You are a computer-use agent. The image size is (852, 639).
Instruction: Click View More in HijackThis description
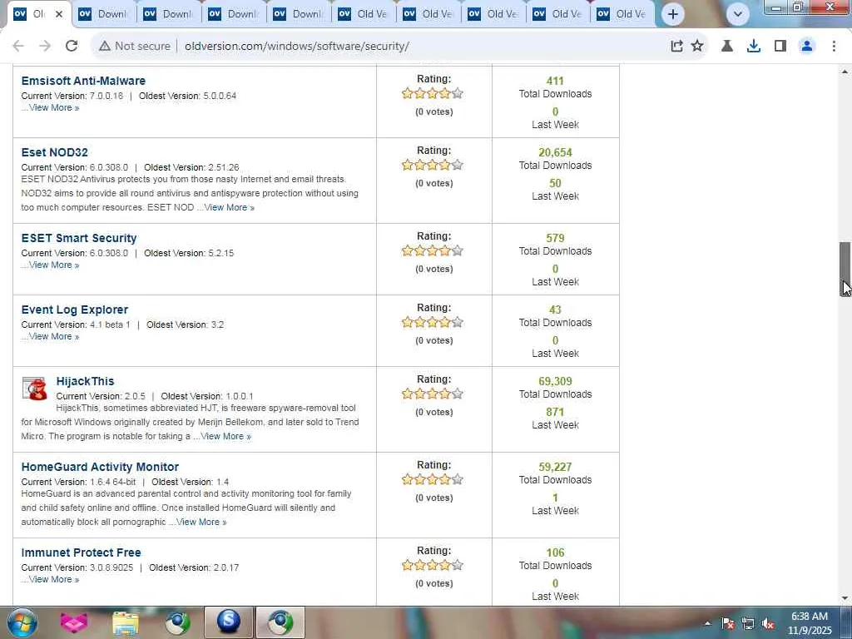pos(226,436)
